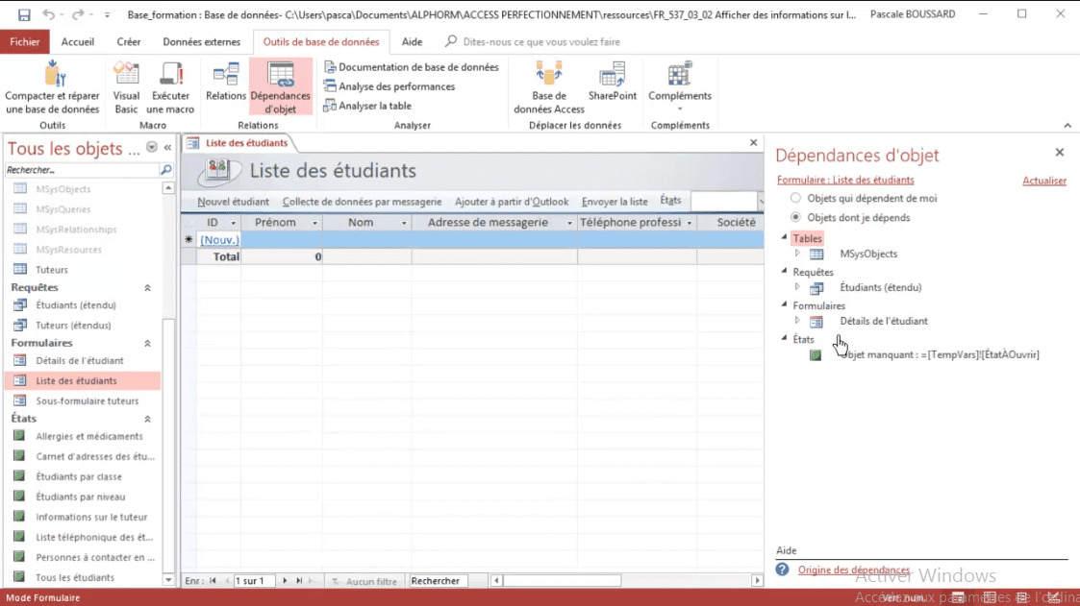Select the Objets qui dépendent de moi option
This screenshot has height=606, width=1080.
tap(794, 199)
